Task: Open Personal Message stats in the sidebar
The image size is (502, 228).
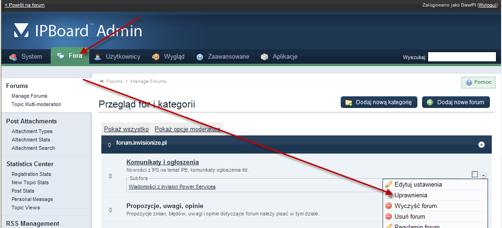Action: pos(33,199)
